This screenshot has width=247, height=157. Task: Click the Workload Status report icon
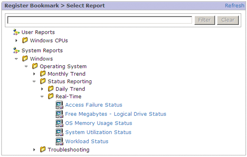[59, 141]
